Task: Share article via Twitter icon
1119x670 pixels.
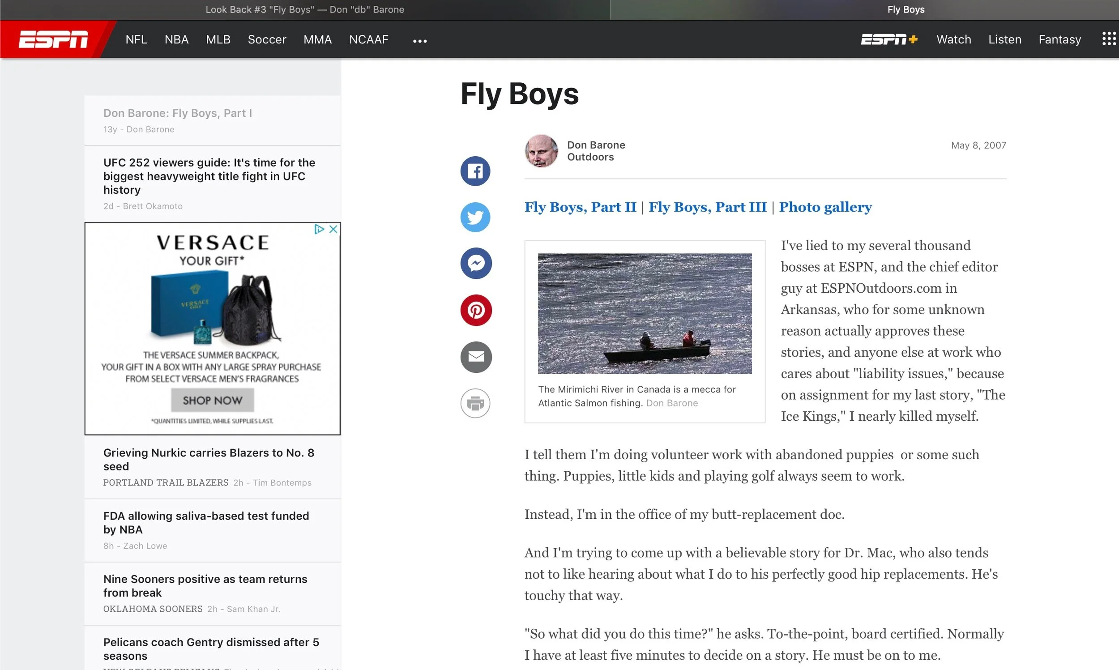Action: coord(475,217)
